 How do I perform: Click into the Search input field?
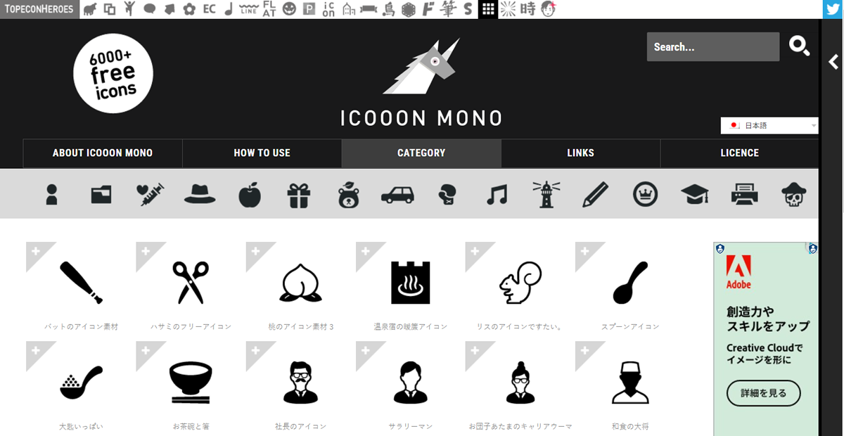(x=713, y=47)
